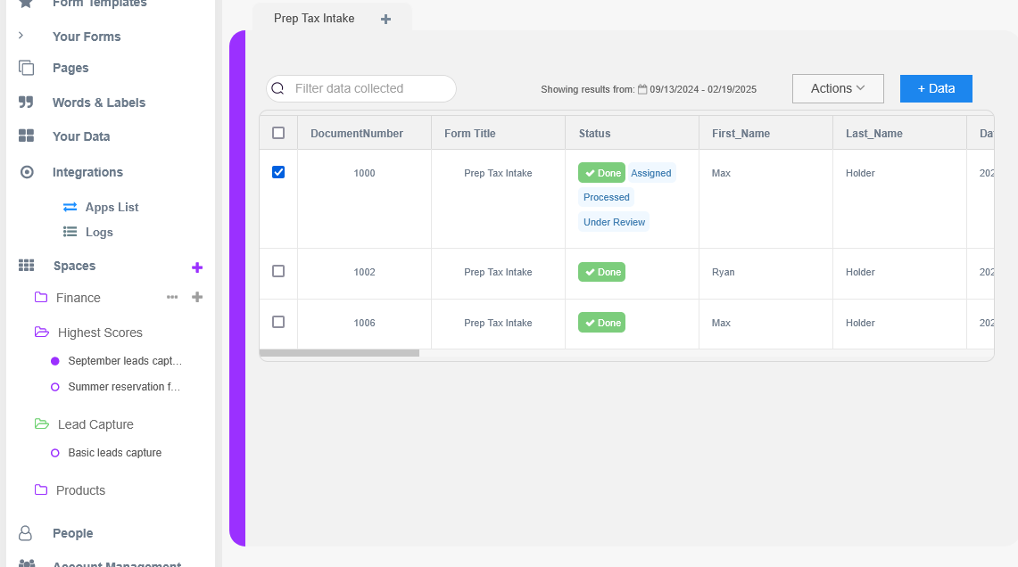Tick the checkbox for document 1006

click(x=278, y=322)
